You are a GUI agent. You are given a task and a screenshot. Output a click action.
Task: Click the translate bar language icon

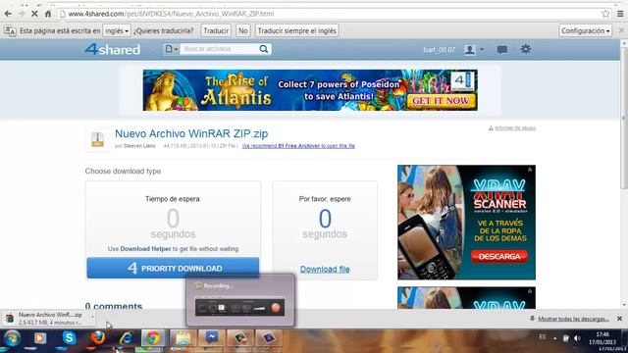point(10,30)
